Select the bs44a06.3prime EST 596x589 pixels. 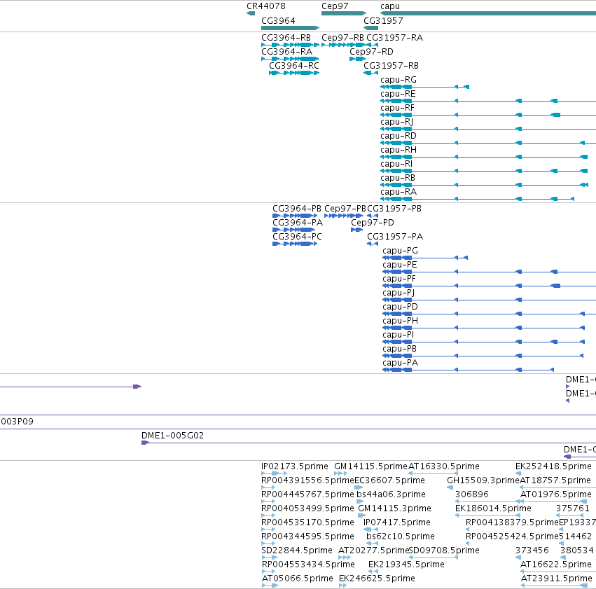(361, 501)
